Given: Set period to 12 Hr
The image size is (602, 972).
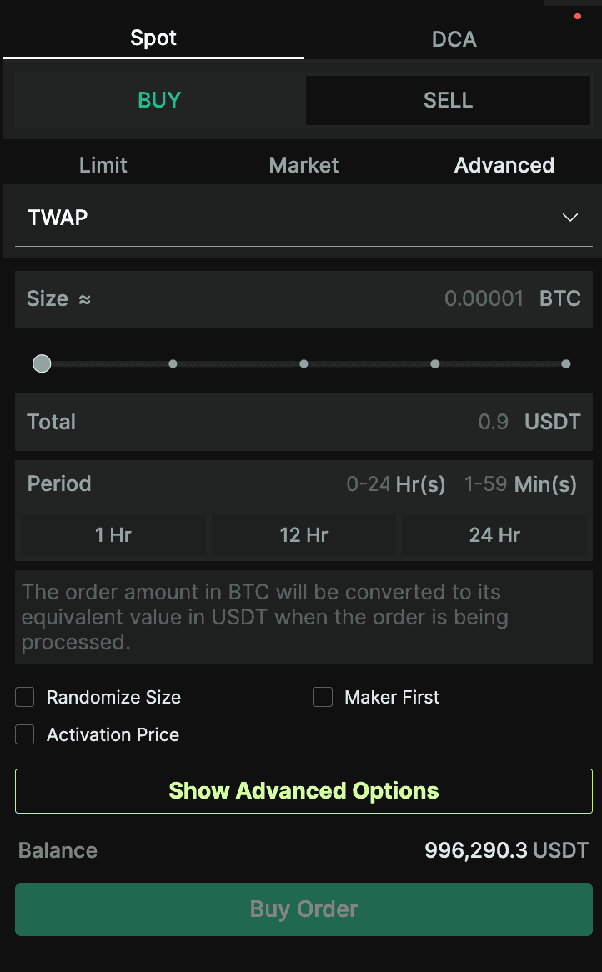Looking at the screenshot, I should [304, 534].
